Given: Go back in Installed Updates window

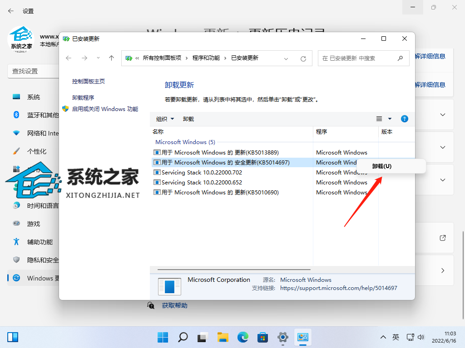Looking at the screenshot, I should (69, 58).
